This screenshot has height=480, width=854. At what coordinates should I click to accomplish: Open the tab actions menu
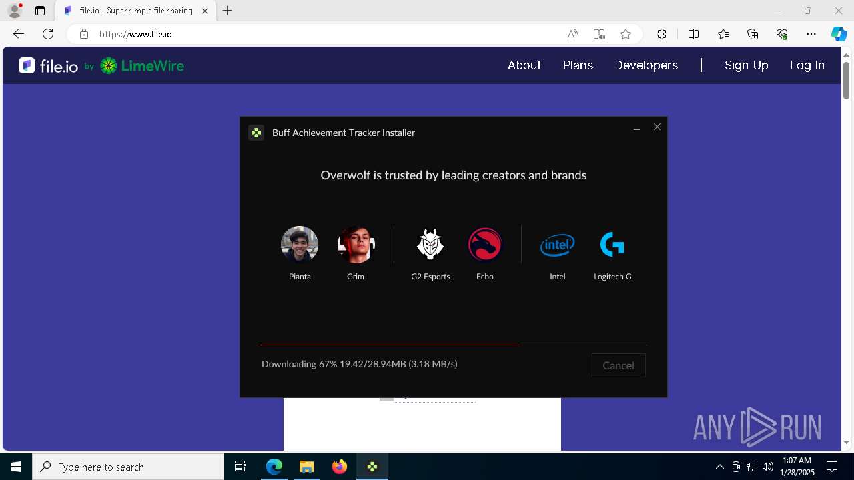(x=40, y=11)
